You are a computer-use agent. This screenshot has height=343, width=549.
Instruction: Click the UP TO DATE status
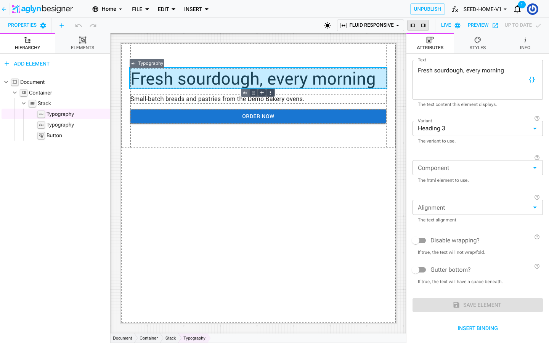point(523,25)
